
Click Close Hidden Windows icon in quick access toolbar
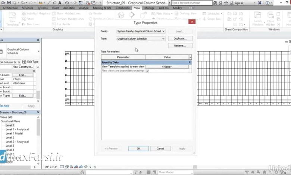pos(88,3)
